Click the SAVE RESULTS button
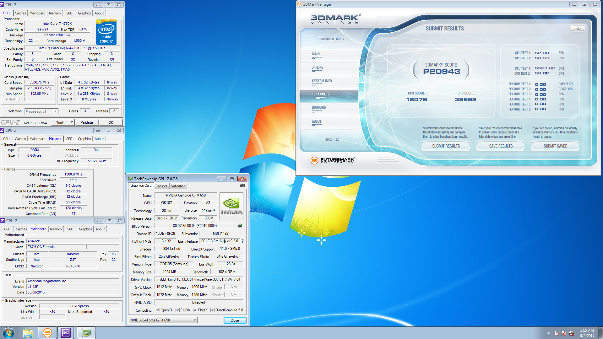Screen dimensions: 603x339 [501, 146]
